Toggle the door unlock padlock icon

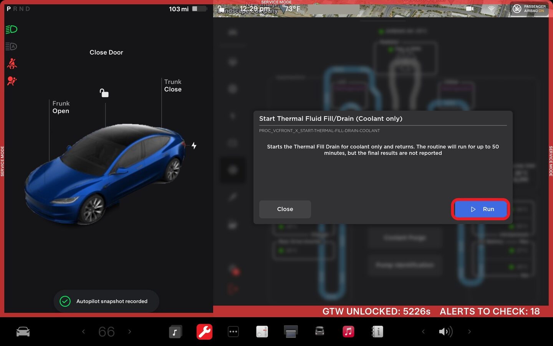point(104,93)
